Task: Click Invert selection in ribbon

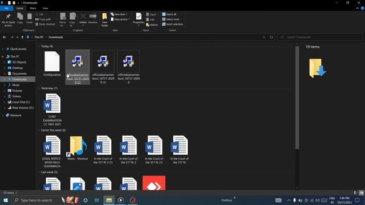Action: 172,24
